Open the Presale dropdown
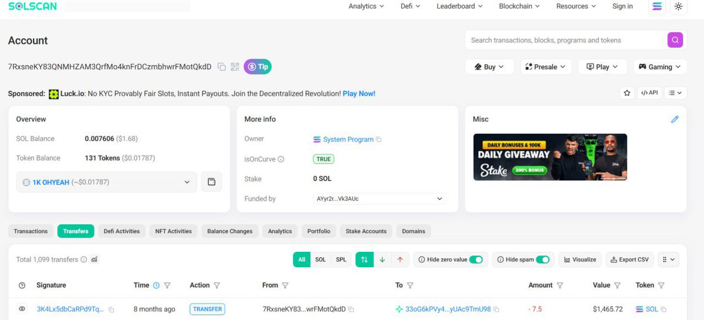704x320 pixels. [x=546, y=67]
